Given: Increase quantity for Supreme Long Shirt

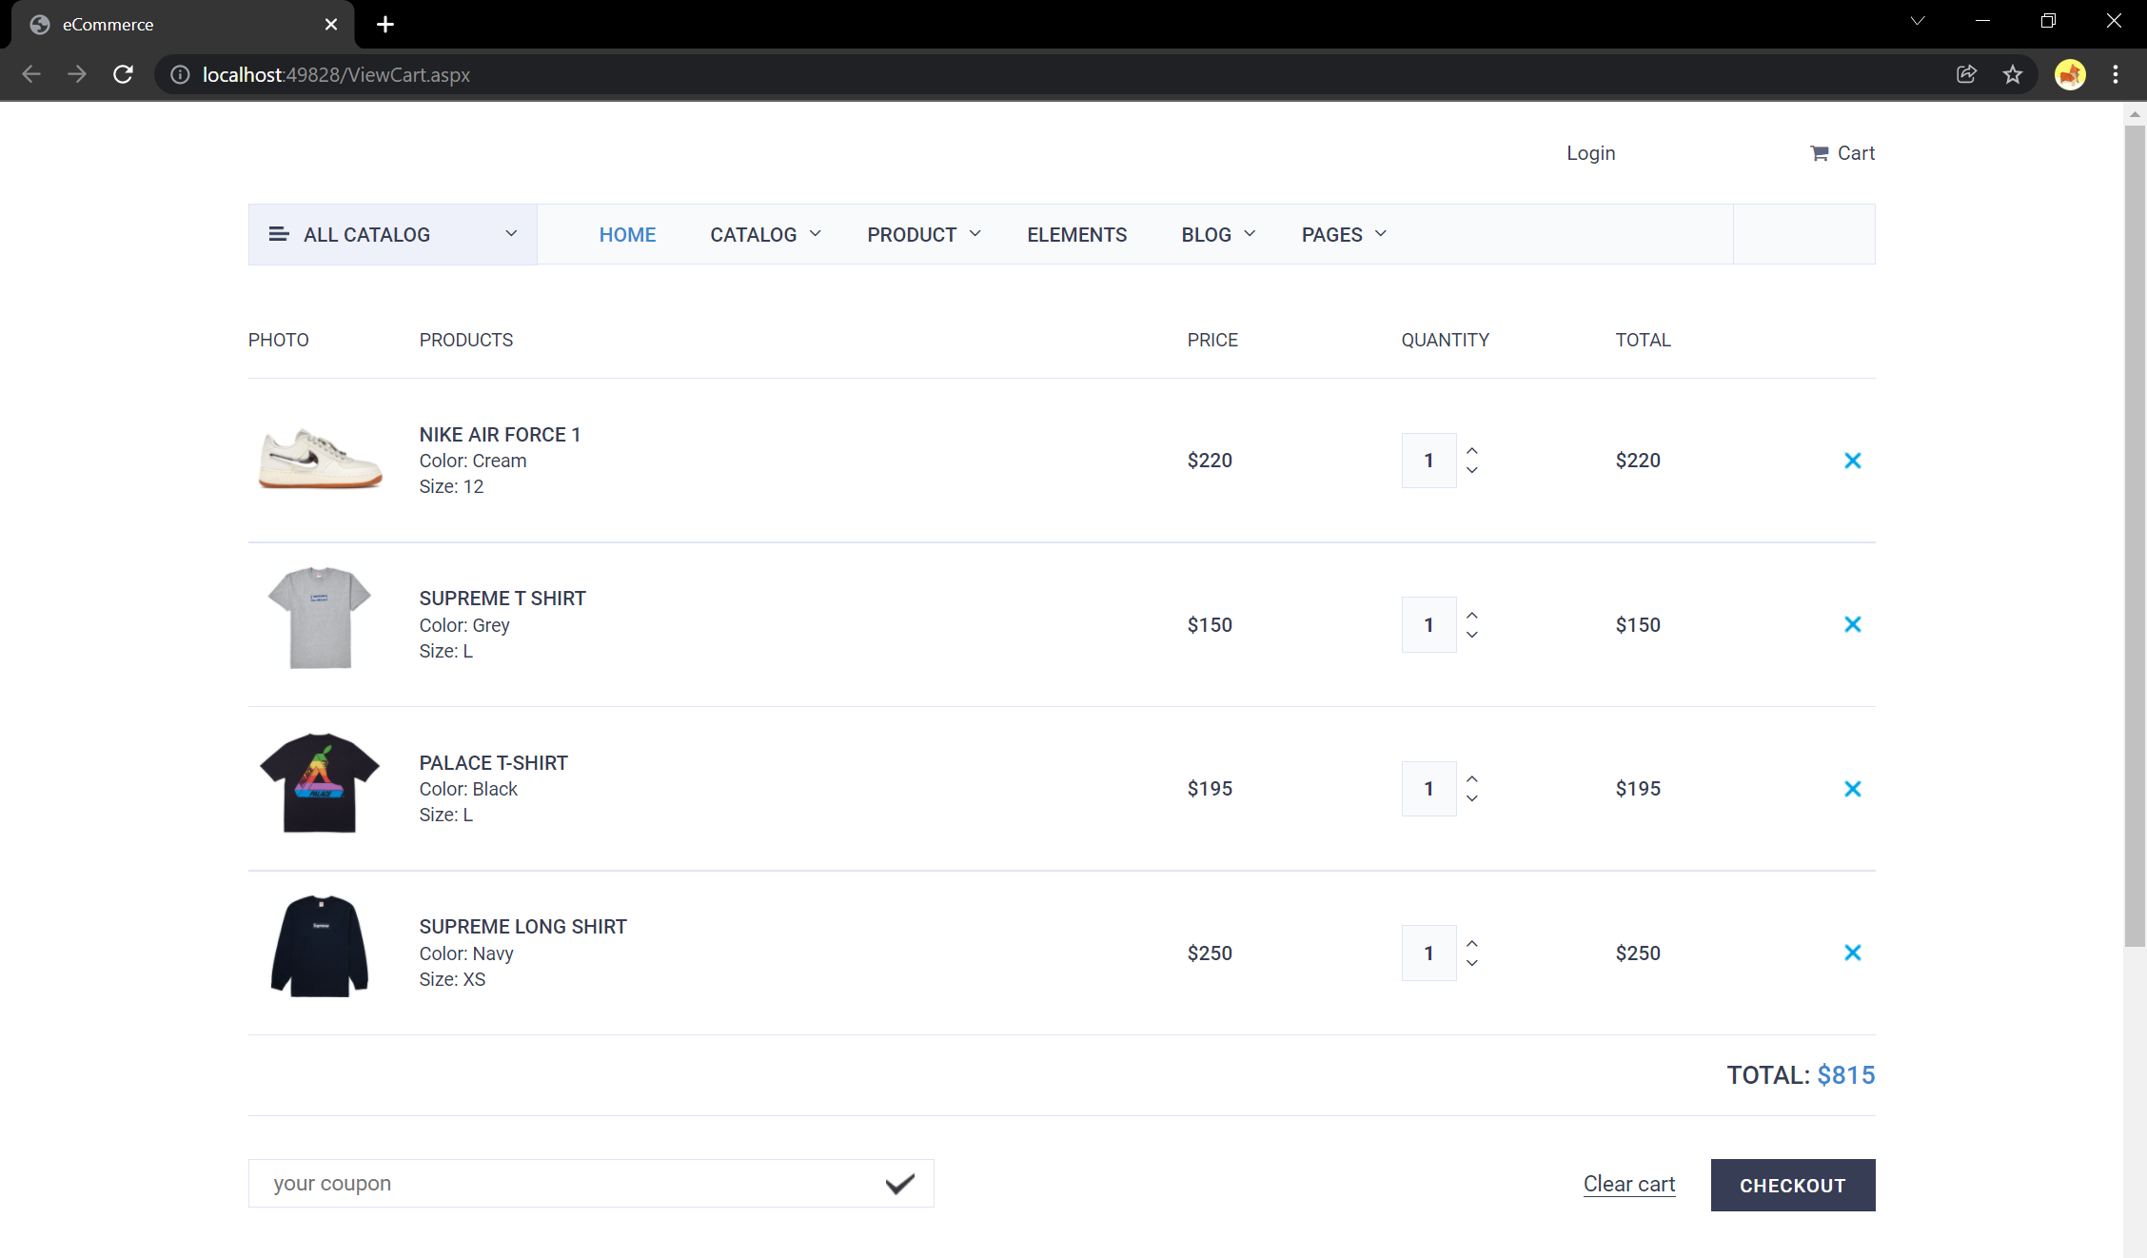Looking at the screenshot, I should click(x=1472, y=943).
